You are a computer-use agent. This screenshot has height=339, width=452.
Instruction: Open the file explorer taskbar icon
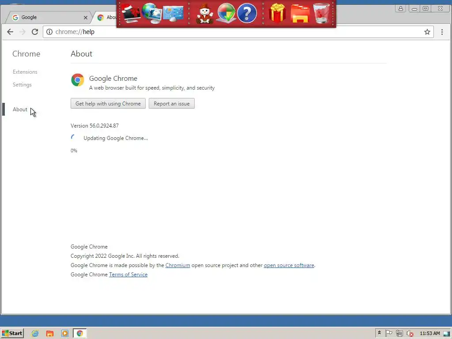click(x=50, y=334)
